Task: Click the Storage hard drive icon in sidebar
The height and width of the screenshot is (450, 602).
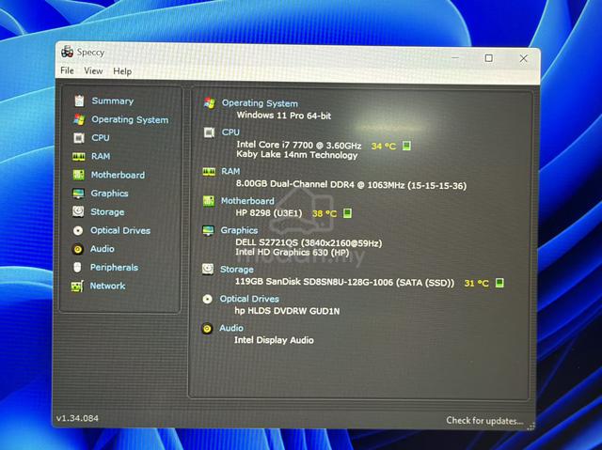Action: tap(78, 211)
